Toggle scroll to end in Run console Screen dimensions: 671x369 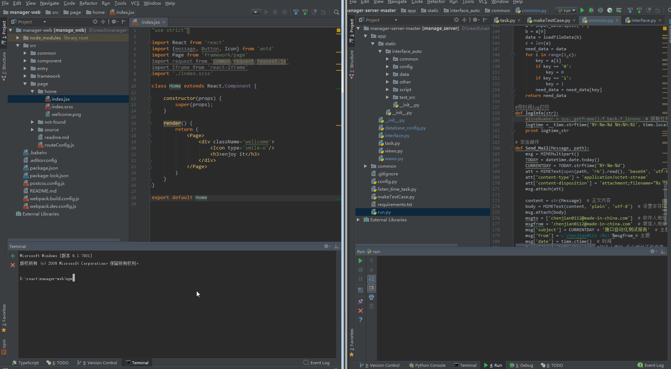(371, 288)
